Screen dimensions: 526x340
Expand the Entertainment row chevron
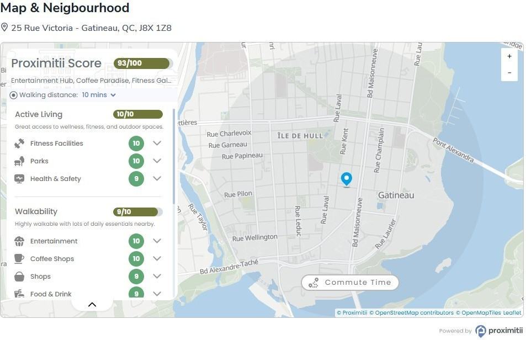coord(157,241)
